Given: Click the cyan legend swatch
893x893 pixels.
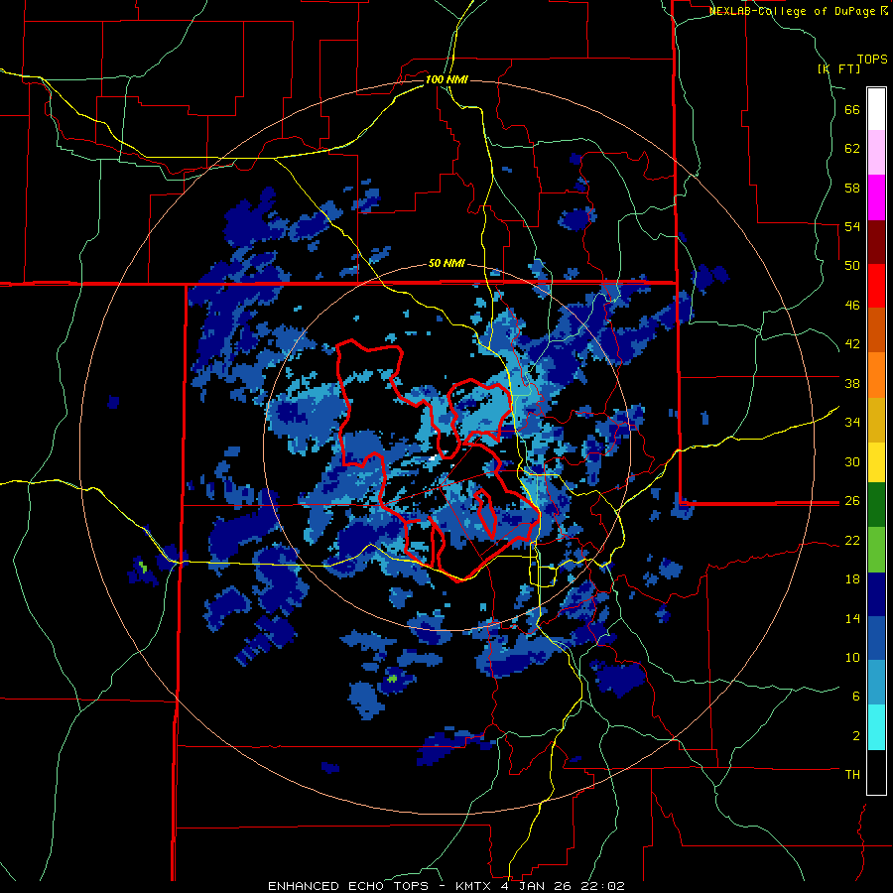Looking at the screenshot, I should (x=876, y=727).
